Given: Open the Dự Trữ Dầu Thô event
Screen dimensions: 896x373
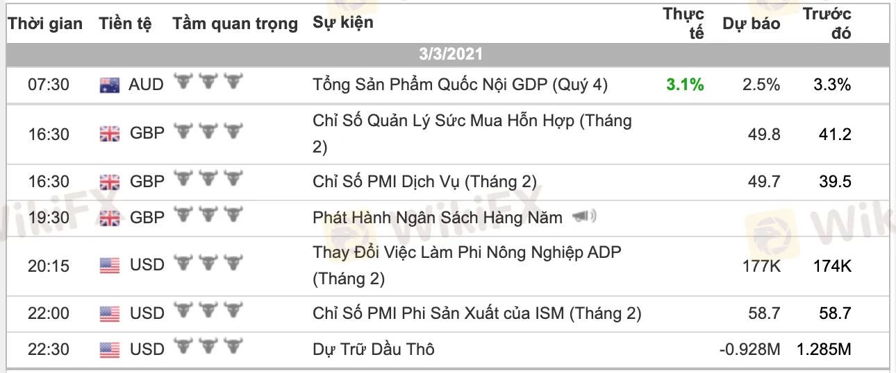Looking at the screenshot, I should 374,349.
